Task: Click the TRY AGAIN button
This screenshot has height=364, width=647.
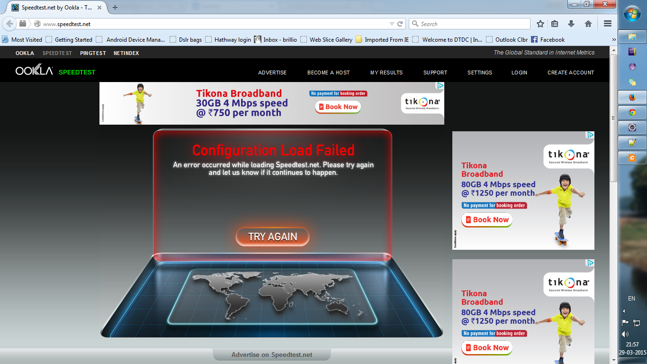Action: 273,237
